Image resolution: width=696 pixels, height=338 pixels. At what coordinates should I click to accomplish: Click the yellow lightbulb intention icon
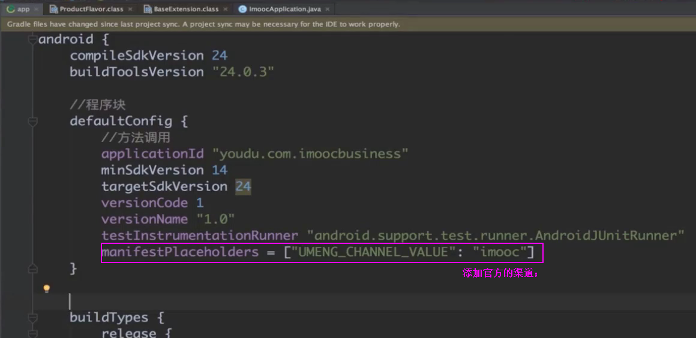[46, 289]
